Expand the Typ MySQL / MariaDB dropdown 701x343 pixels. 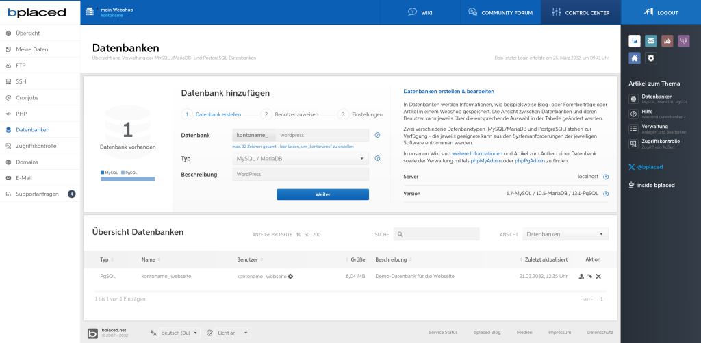pyautogui.click(x=301, y=159)
